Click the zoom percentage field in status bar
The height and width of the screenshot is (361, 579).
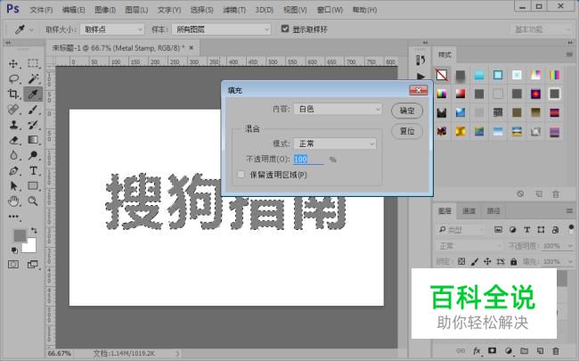pos(60,354)
